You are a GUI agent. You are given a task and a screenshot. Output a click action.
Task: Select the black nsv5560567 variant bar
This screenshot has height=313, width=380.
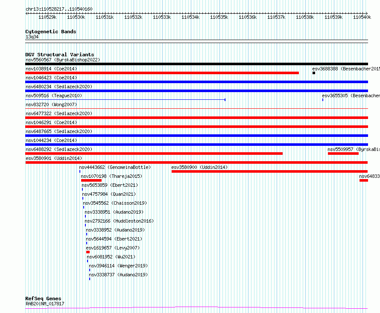pyautogui.click(x=196, y=64)
